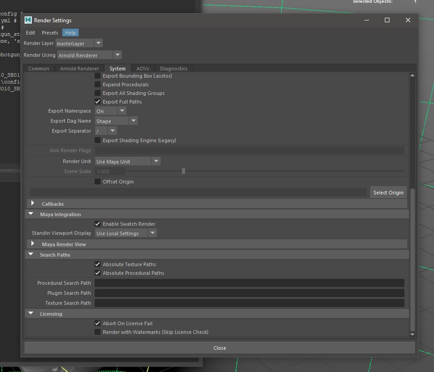Enable Render with Watermarks option
Viewport: 434px width, 372px height.
point(97,332)
